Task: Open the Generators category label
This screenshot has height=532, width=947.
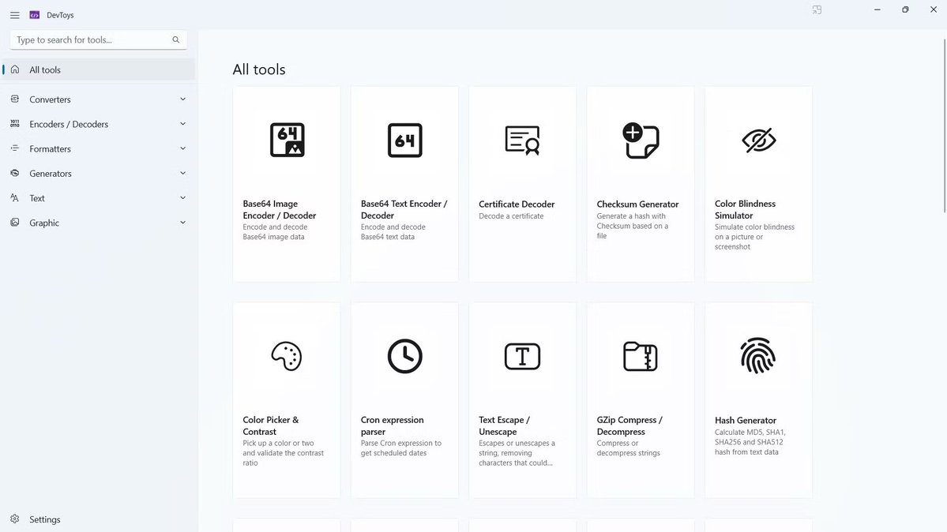Action: pos(51,174)
